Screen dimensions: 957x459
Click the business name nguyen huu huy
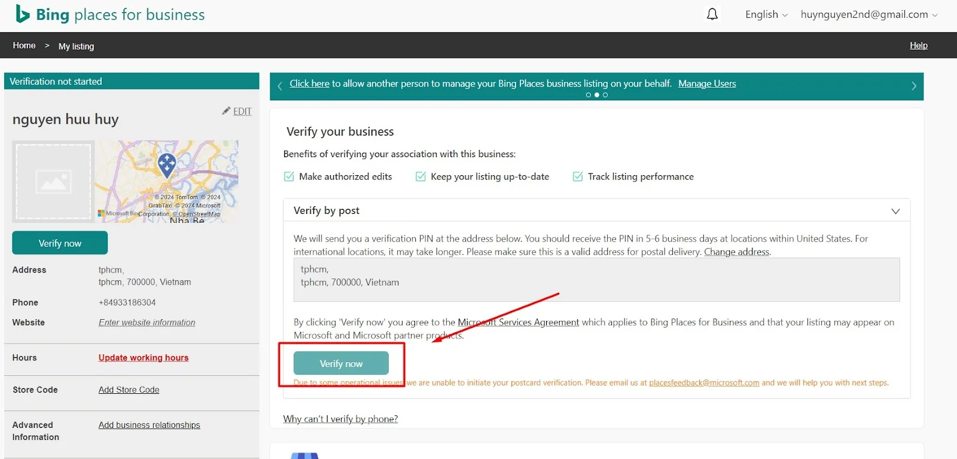tap(66, 119)
